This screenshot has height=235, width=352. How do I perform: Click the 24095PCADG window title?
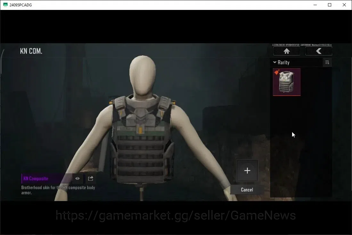20,5
